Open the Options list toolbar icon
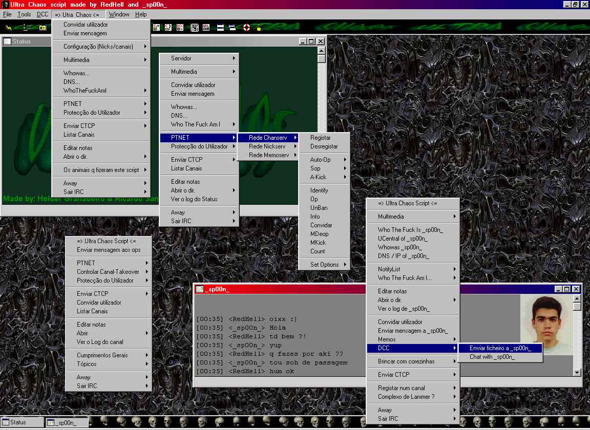This screenshot has height=430, width=590. (26, 27)
